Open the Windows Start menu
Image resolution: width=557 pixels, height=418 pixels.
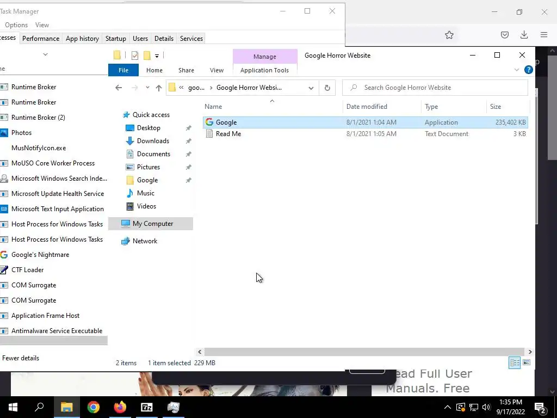[13, 407]
